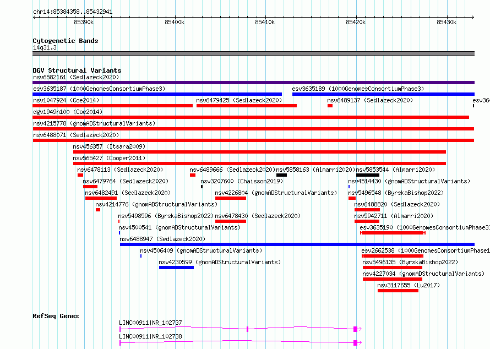Image resolution: width=490 pixels, height=349 pixels.
Task: Click the 14q31.3 cytogenetic band bar
Action: (x=253, y=53)
